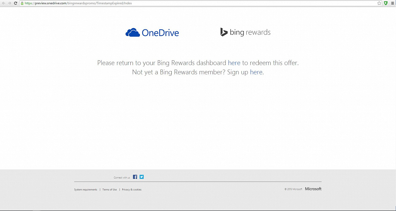This screenshot has width=396, height=211.
Task: Click the OneDrive cloud logo
Action: point(152,32)
